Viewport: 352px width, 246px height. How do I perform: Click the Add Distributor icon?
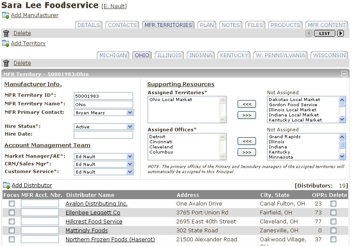[6, 185]
